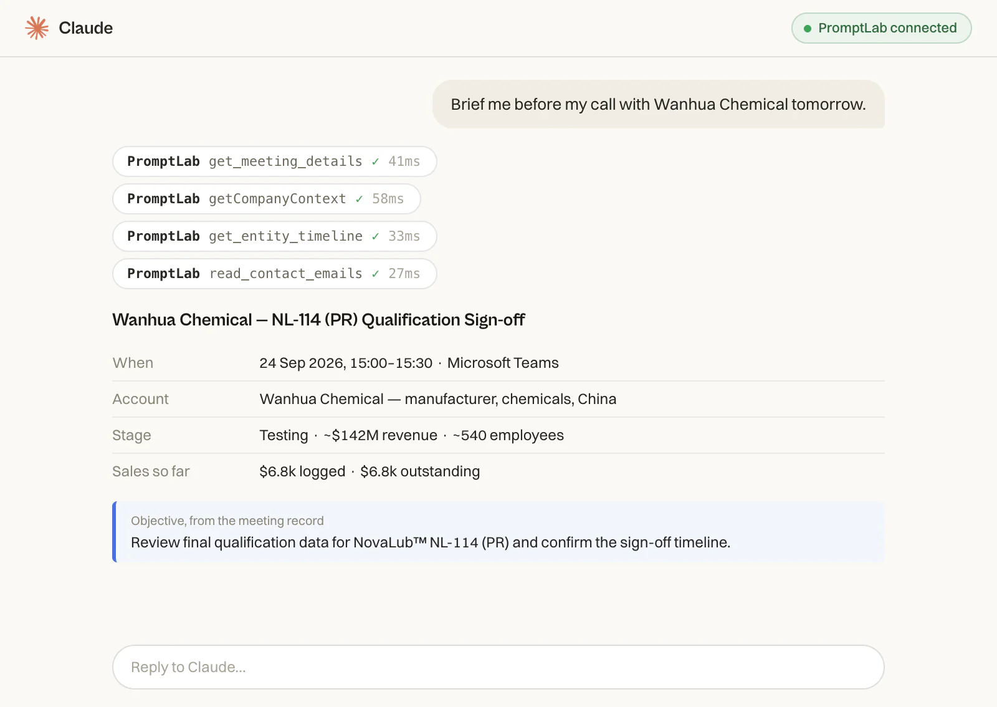This screenshot has height=707, width=997.
Task: Click the "Stage" row label
Action: [x=131, y=435]
